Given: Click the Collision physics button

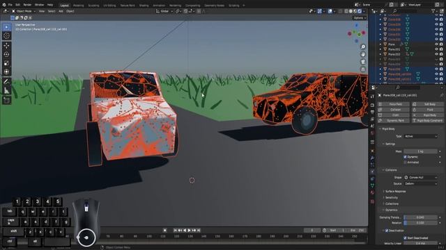Looking at the screenshot, I should [394, 110].
